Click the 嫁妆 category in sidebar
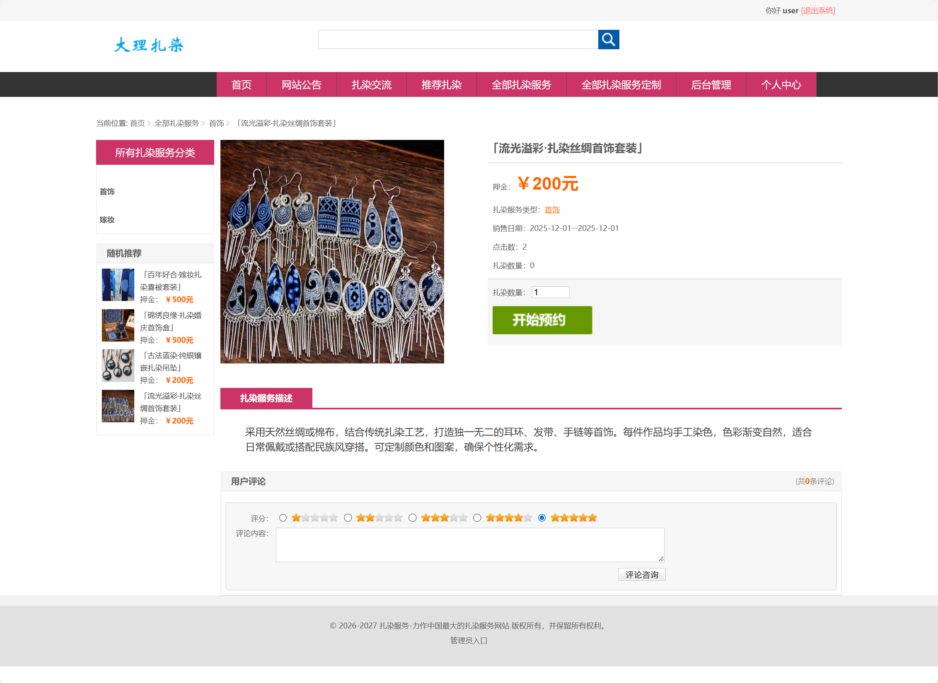Viewport: 938px width, 683px height. pyautogui.click(x=107, y=220)
